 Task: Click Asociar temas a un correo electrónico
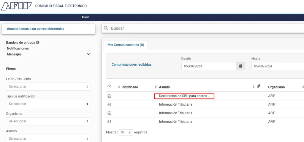[x=36, y=29]
